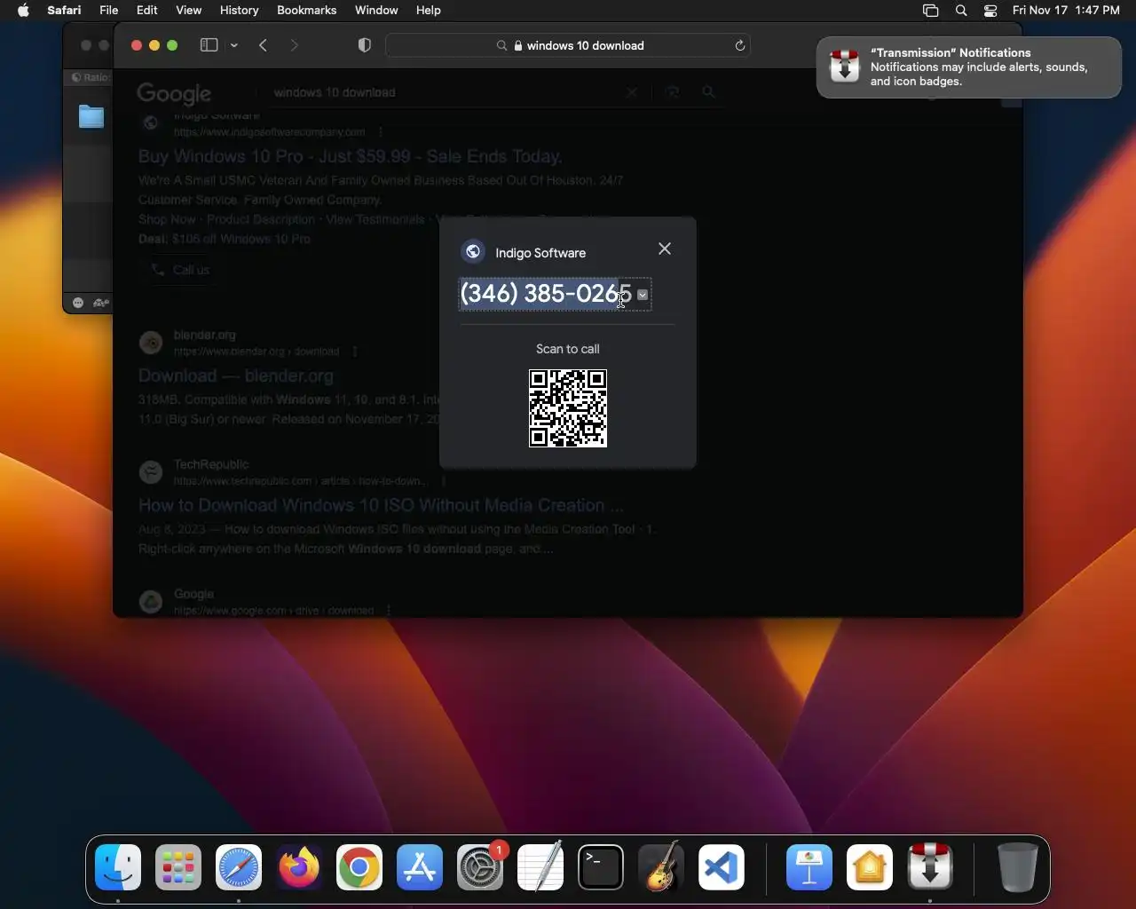
Task: Open Terminal from the Dock
Action: (x=601, y=867)
